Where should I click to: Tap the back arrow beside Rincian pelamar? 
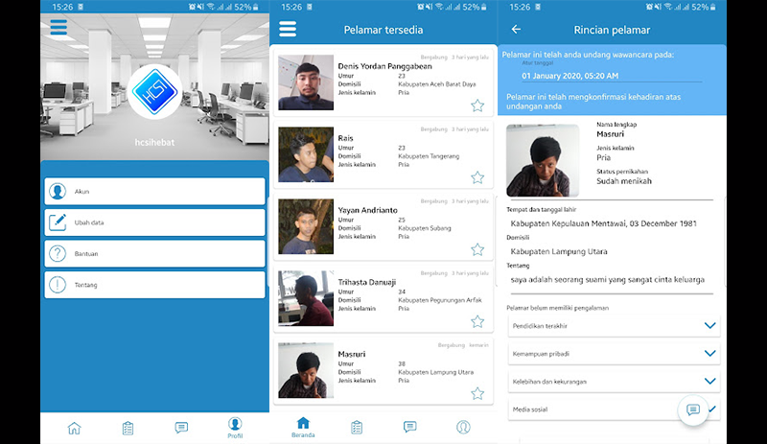(x=516, y=30)
